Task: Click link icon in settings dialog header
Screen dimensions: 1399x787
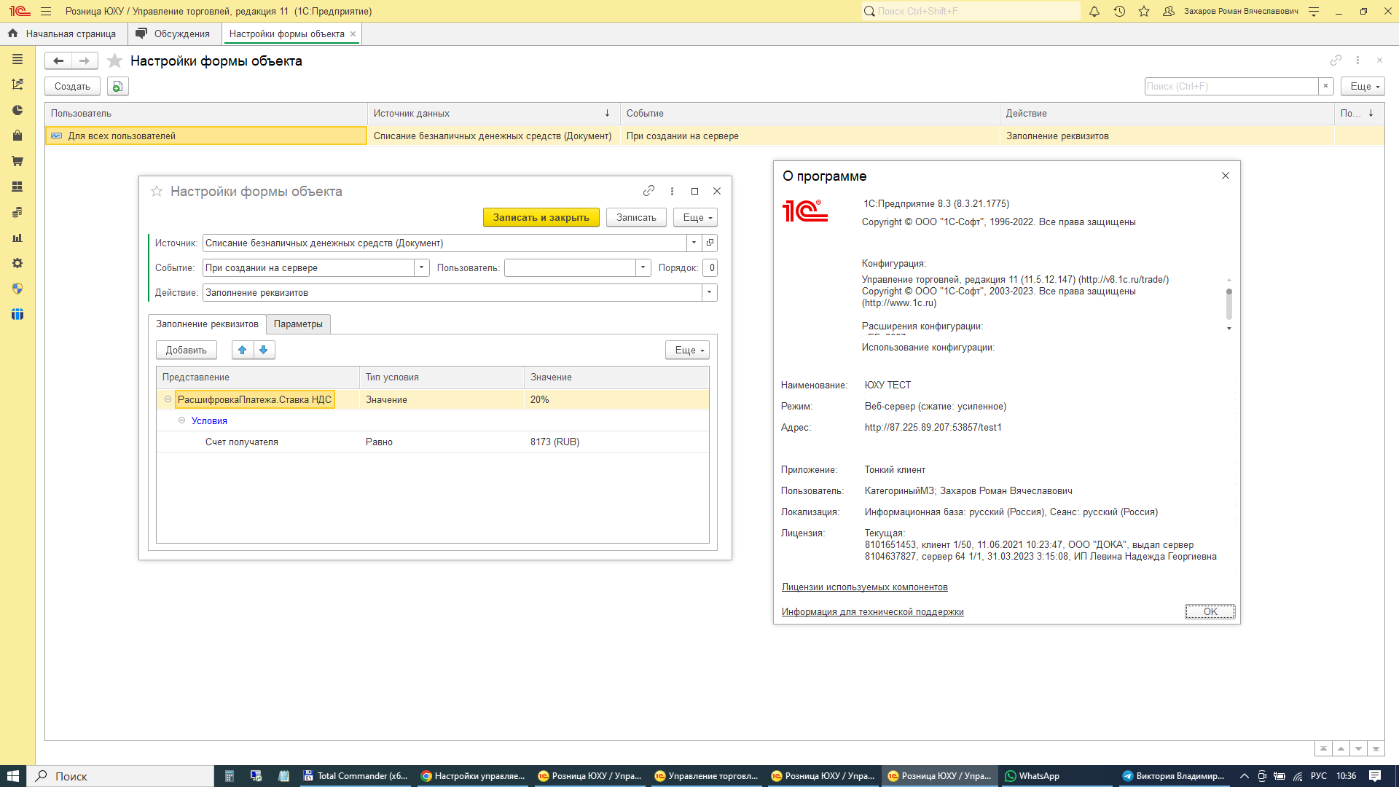Action: [x=648, y=191]
